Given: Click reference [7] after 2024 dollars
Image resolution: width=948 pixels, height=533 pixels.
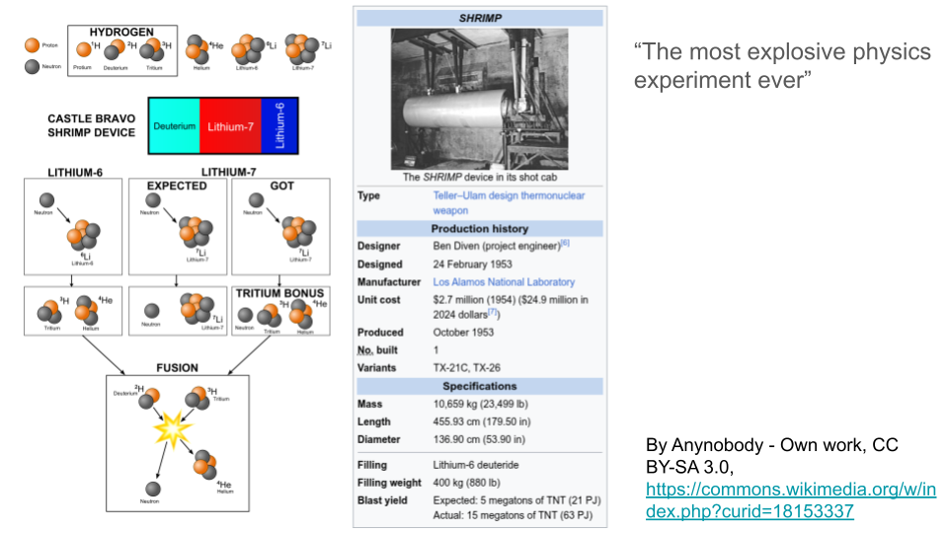Looking at the screenshot, I should pyautogui.click(x=494, y=312).
